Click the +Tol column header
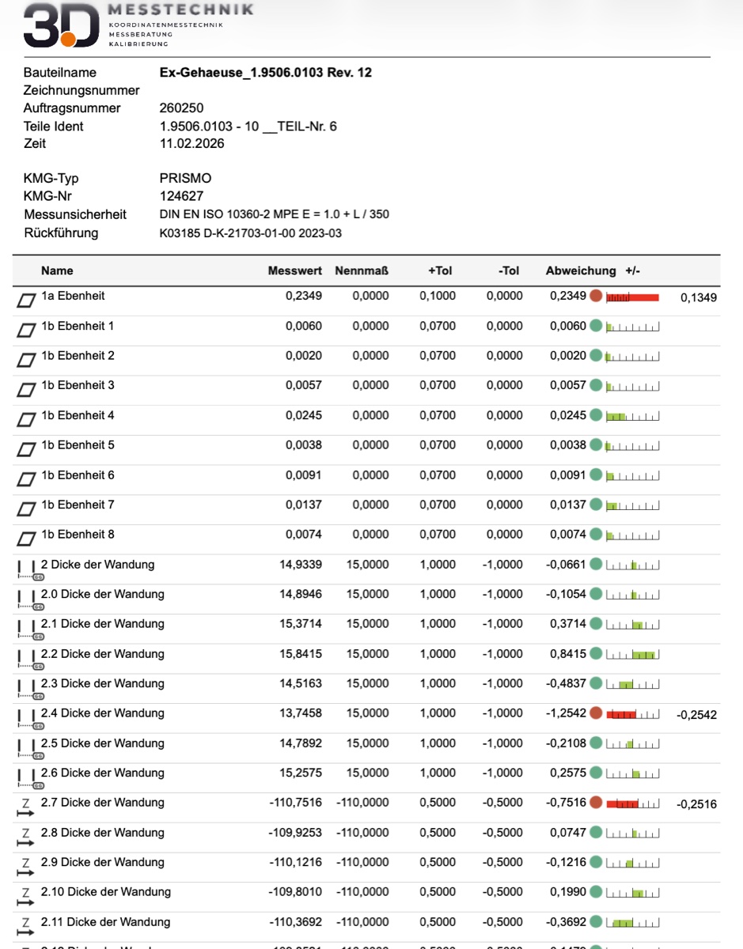The height and width of the screenshot is (949, 743). pyautogui.click(x=440, y=270)
